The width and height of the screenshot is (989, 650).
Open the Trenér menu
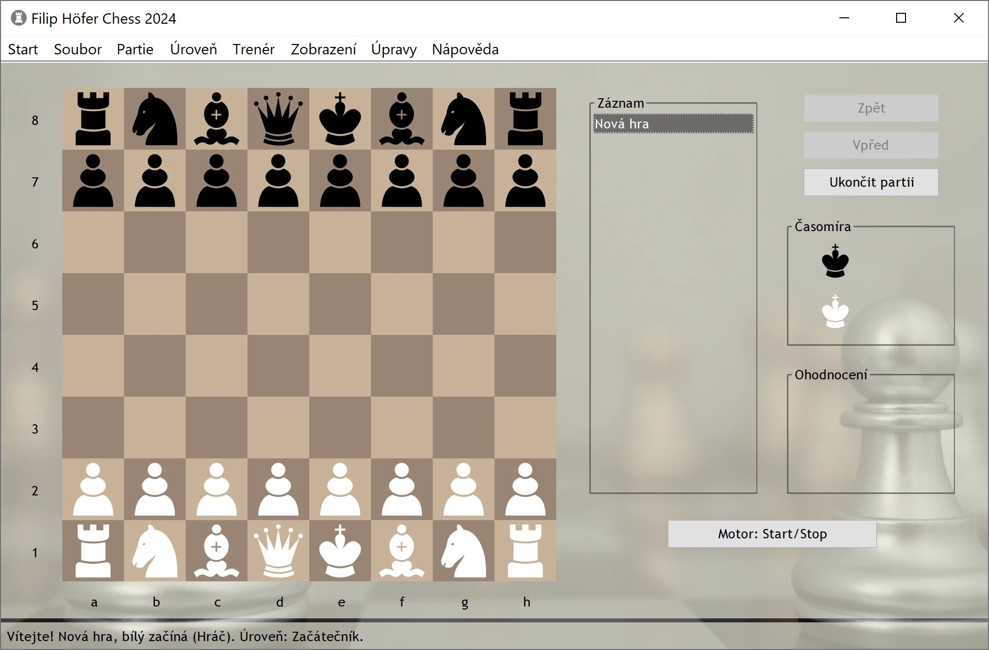click(x=253, y=49)
